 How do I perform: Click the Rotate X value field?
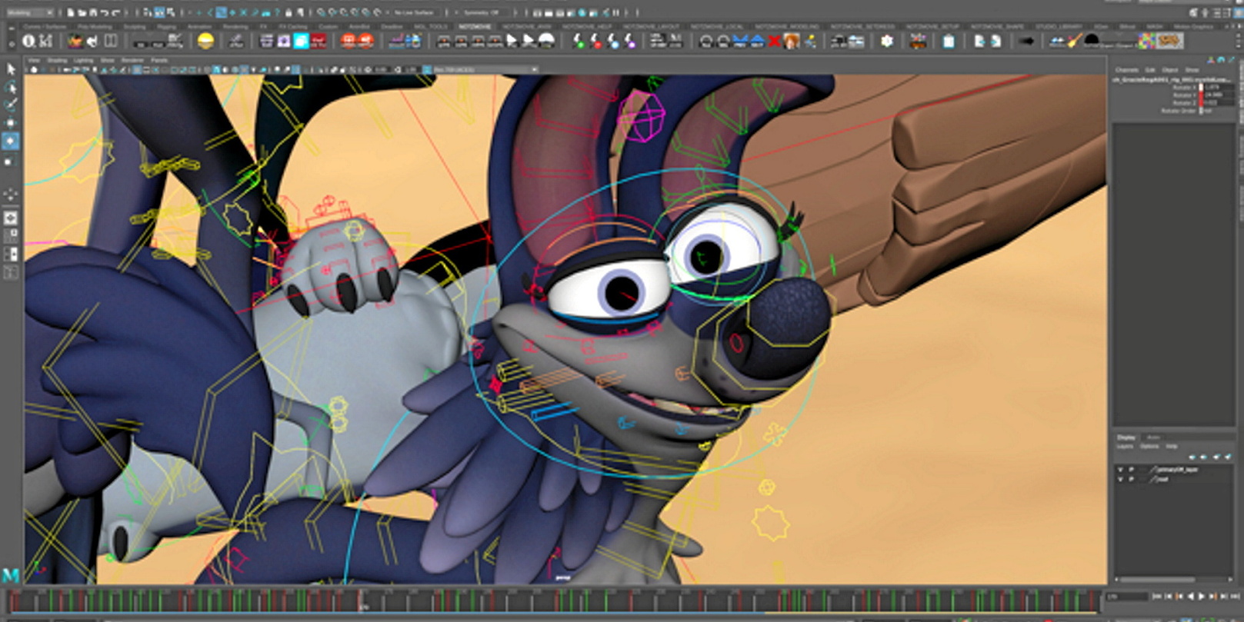(x=1219, y=87)
